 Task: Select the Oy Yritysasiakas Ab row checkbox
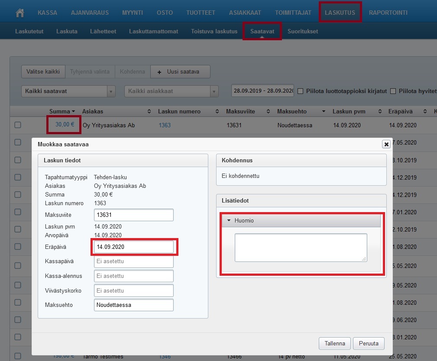(x=18, y=125)
